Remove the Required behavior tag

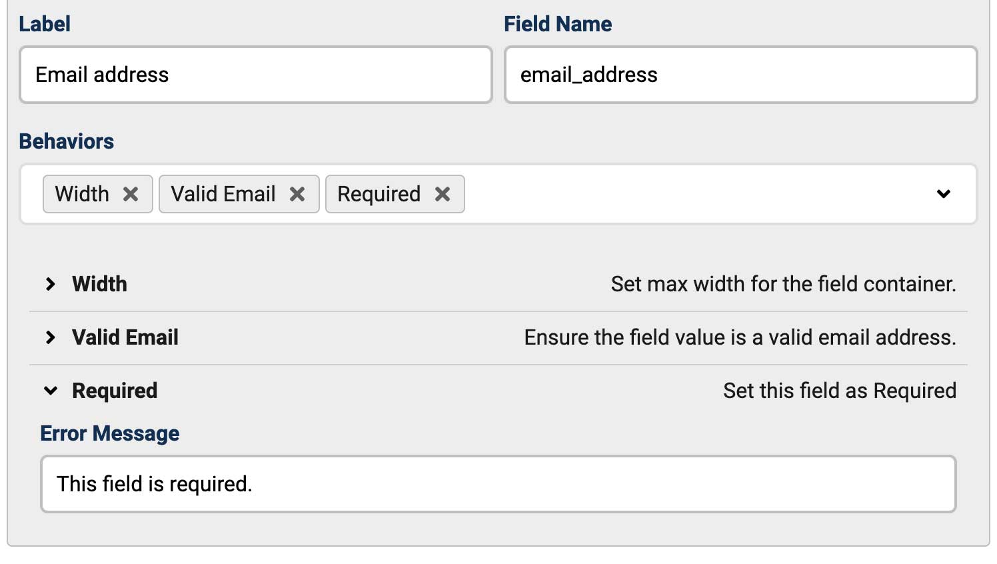click(x=443, y=194)
